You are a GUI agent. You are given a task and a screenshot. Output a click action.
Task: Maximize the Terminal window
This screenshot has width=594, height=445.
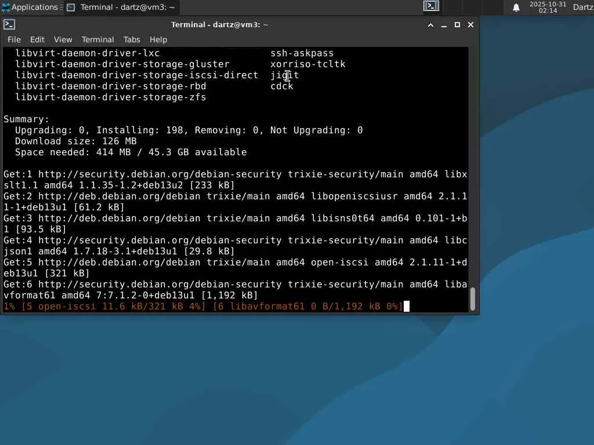(457, 25)
